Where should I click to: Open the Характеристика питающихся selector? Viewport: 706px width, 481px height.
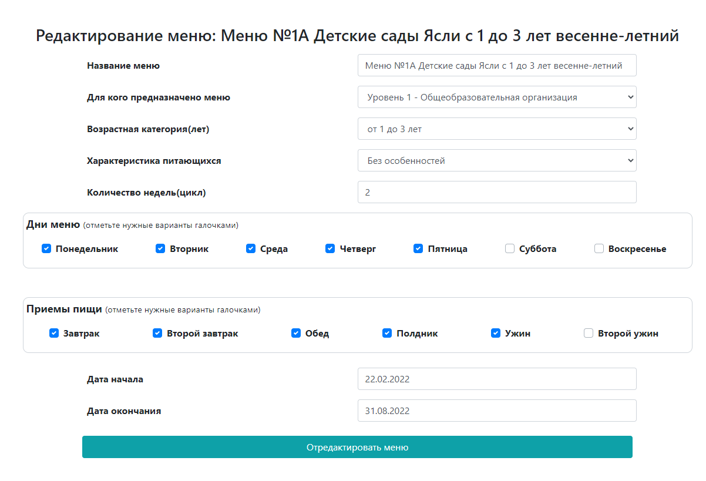[497, 160]
